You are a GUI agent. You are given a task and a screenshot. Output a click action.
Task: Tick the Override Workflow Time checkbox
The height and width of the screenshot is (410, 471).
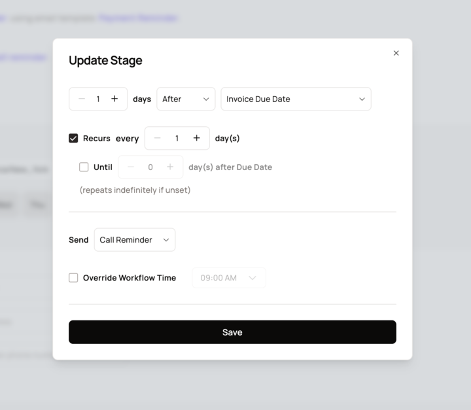[73, 277]
